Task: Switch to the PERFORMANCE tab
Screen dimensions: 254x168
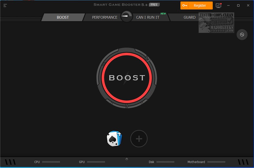Action: pyautogui.click(x=105, y=17)
